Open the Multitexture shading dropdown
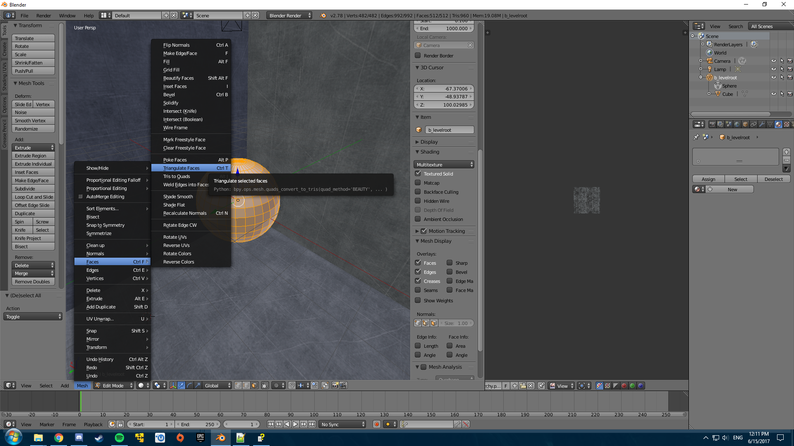The width and height of the screenshot is (794, 446). [x=444, y=165]
